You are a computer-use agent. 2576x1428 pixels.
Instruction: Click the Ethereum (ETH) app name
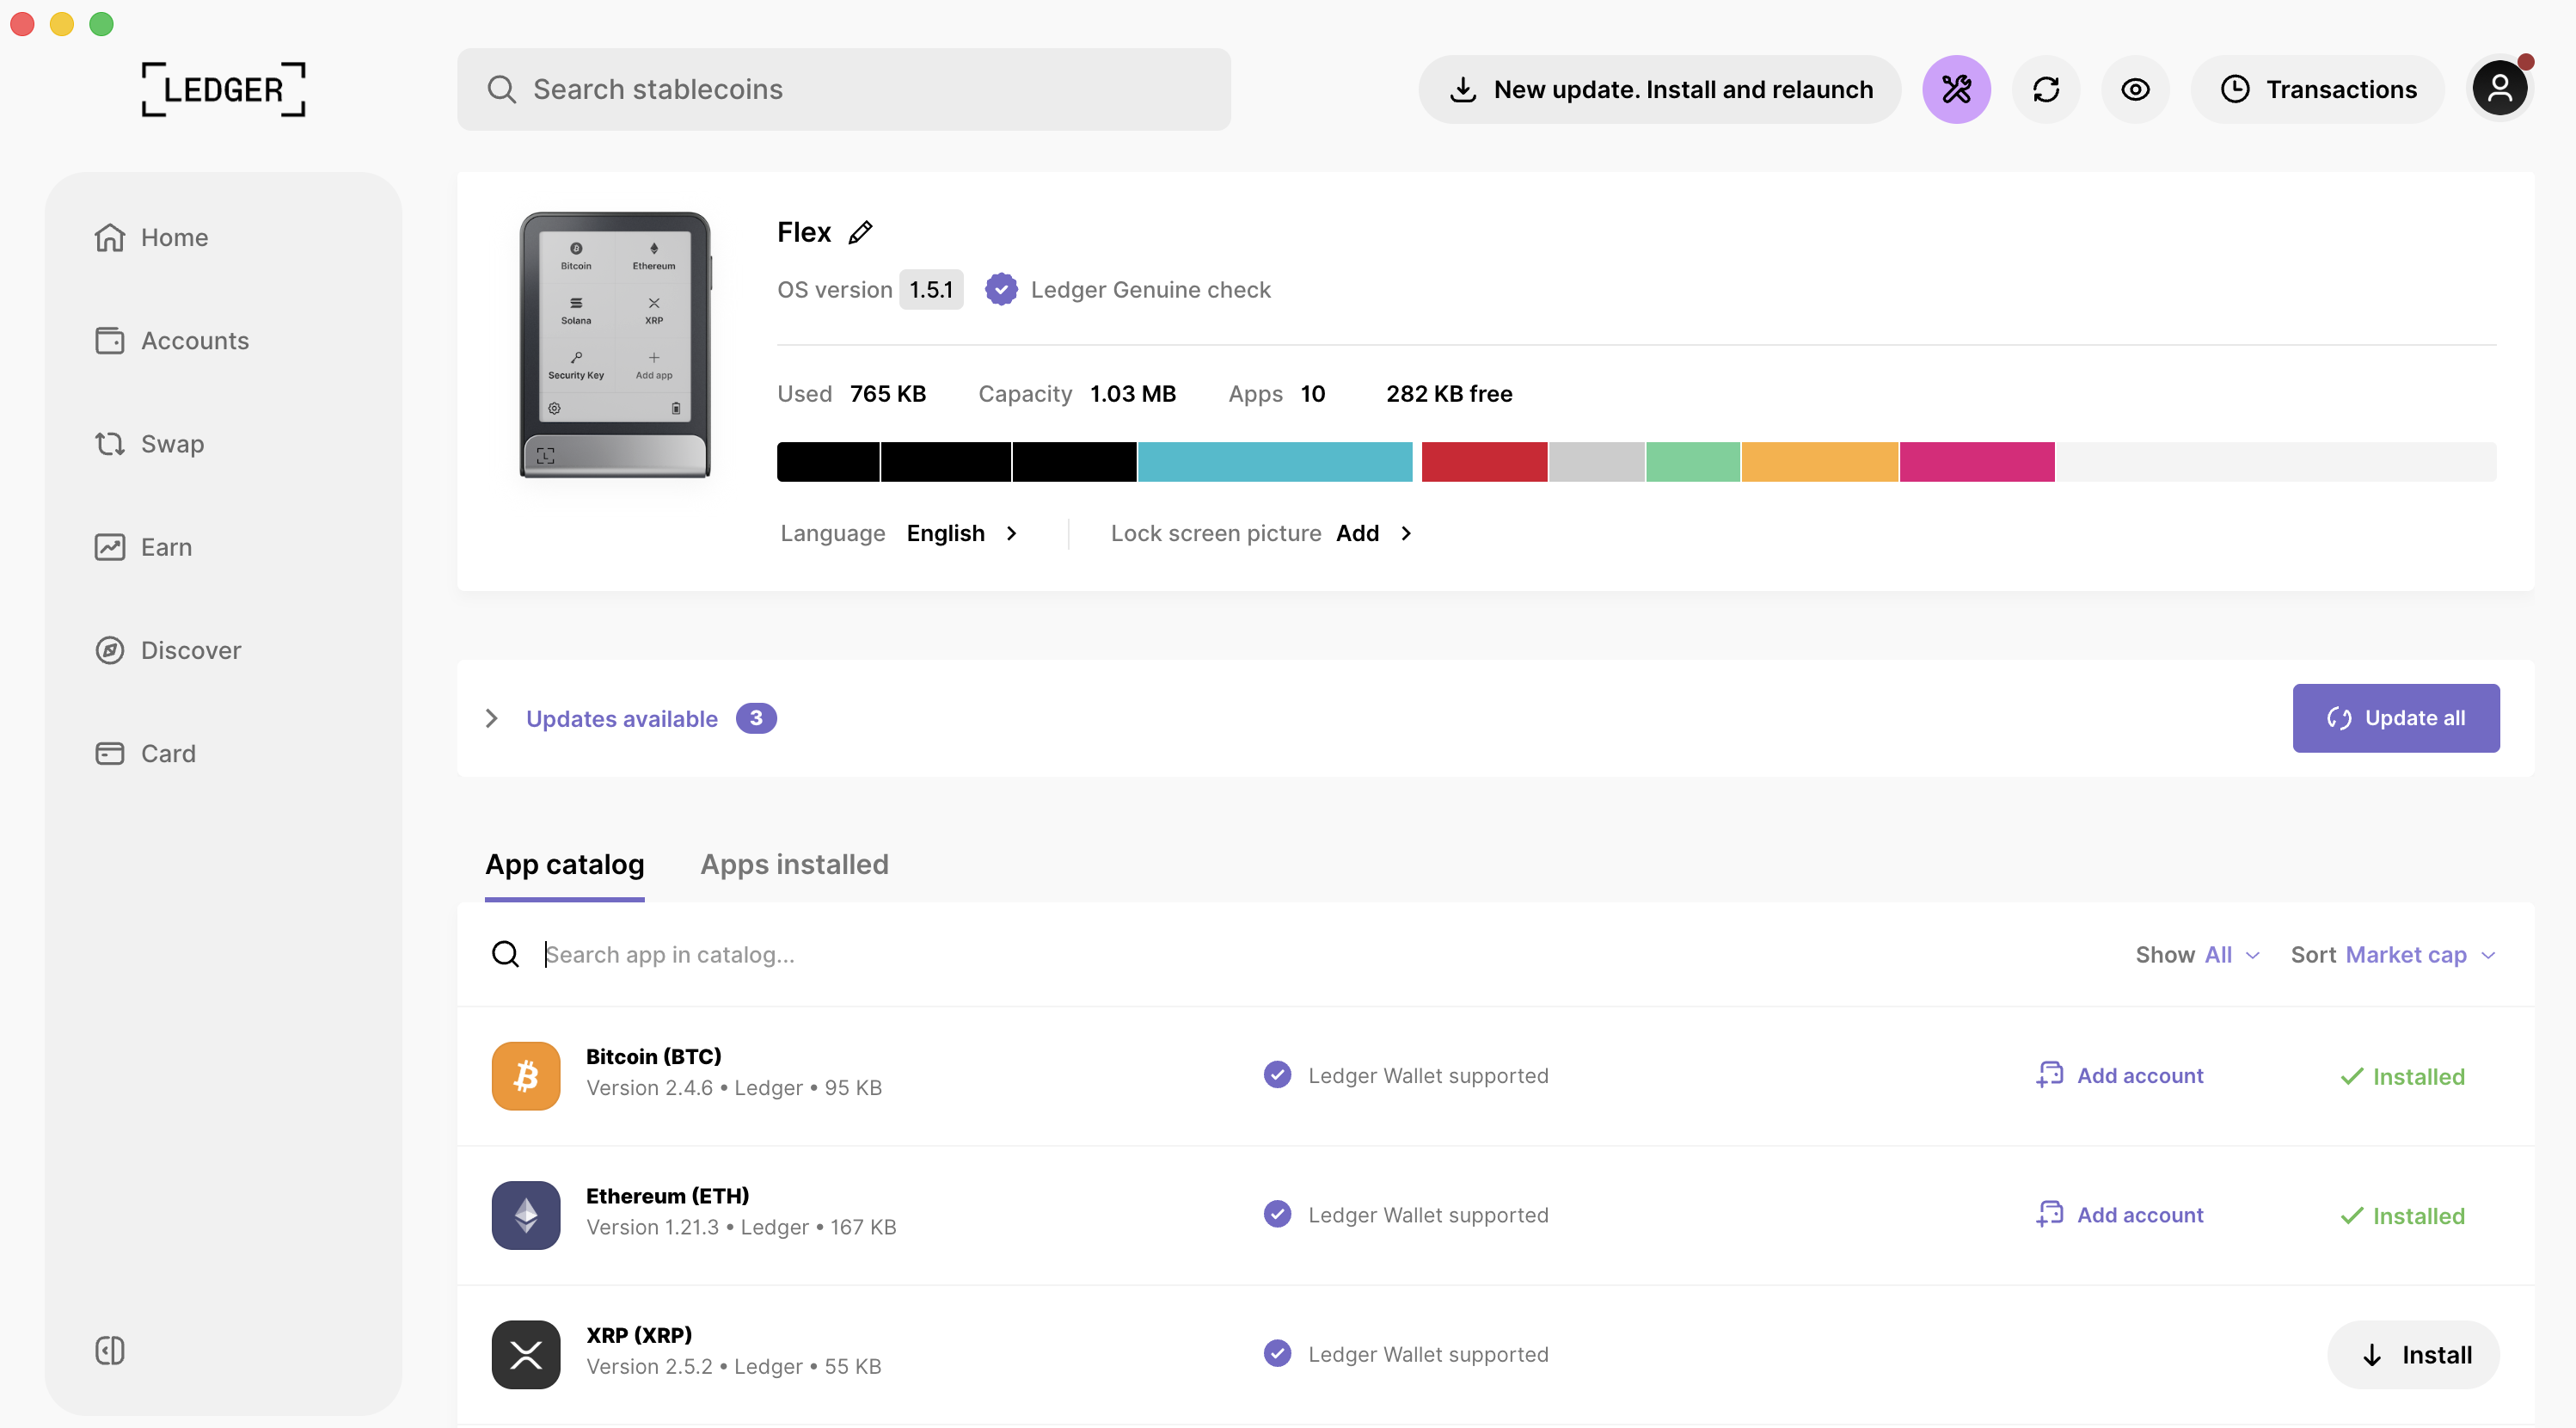[x=667, y=1195]
